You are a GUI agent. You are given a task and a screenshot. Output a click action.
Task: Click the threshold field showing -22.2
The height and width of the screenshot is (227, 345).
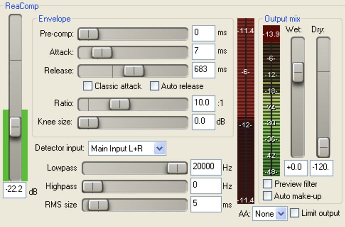(15, 190)
